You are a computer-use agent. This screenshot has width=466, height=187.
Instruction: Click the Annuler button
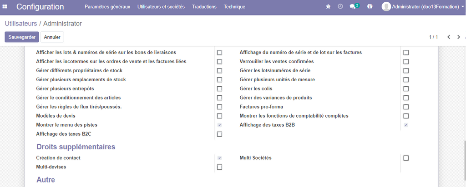click(x=52, y=37)
